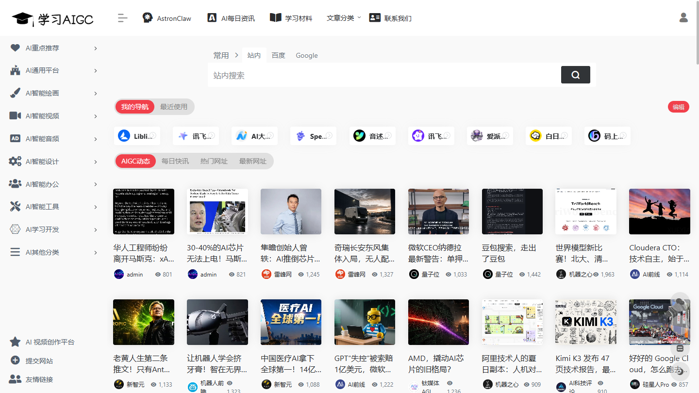
Task: Click the floating mini tool icon below WeChat
Action: click(x=680, y=348)
